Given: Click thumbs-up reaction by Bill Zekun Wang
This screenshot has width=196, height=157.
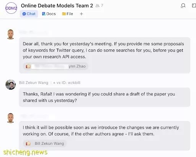Looking at the screenshot, I should coord(28,143).
